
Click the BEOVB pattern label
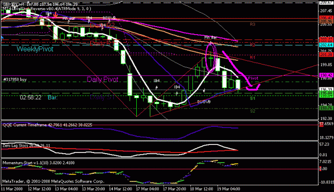pos(109,18)
